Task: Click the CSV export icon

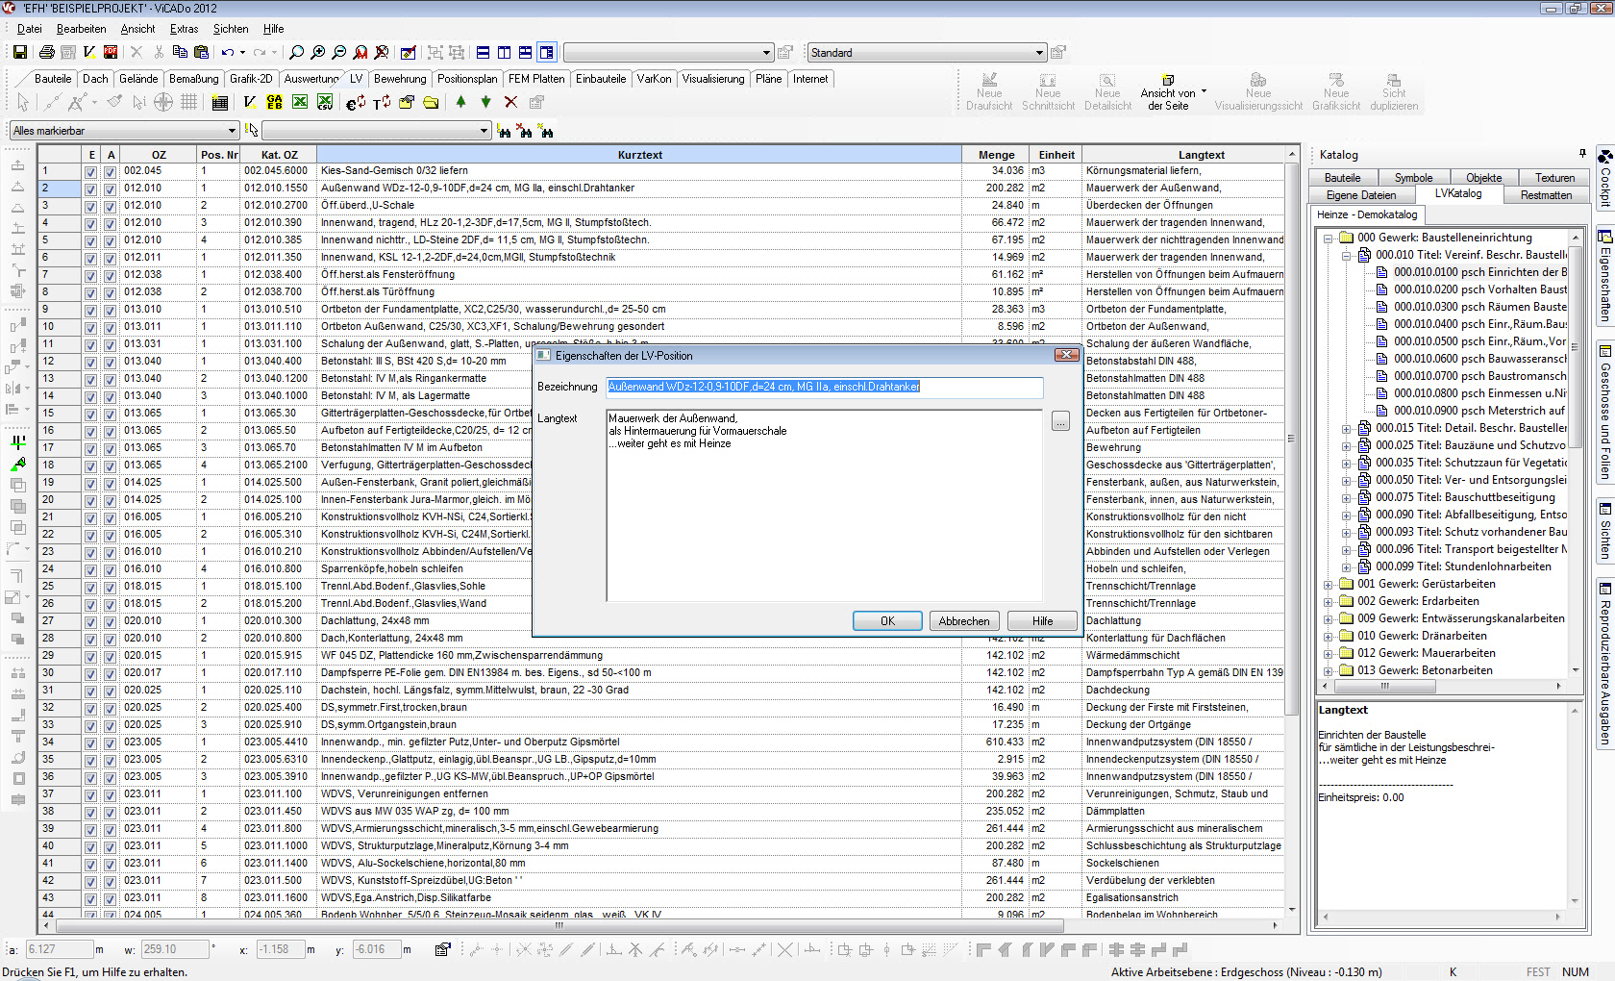Action: [x=325, y=102]
